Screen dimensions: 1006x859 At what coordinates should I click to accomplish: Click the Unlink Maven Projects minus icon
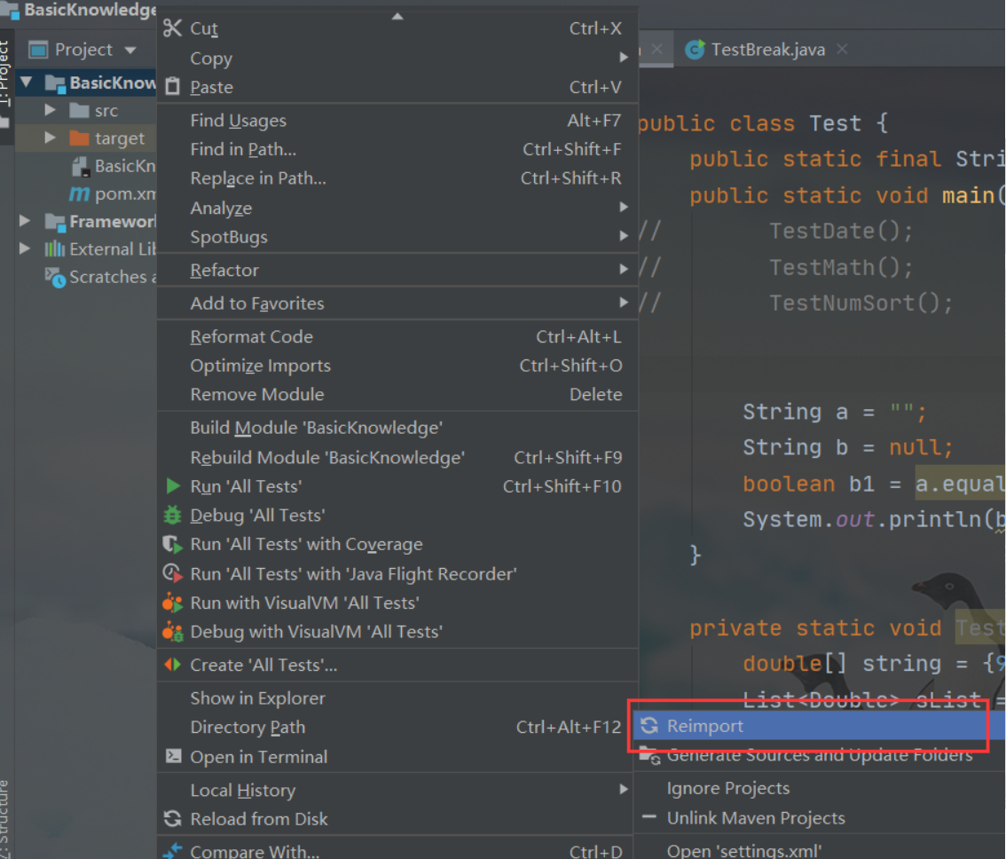pos(649,817)
